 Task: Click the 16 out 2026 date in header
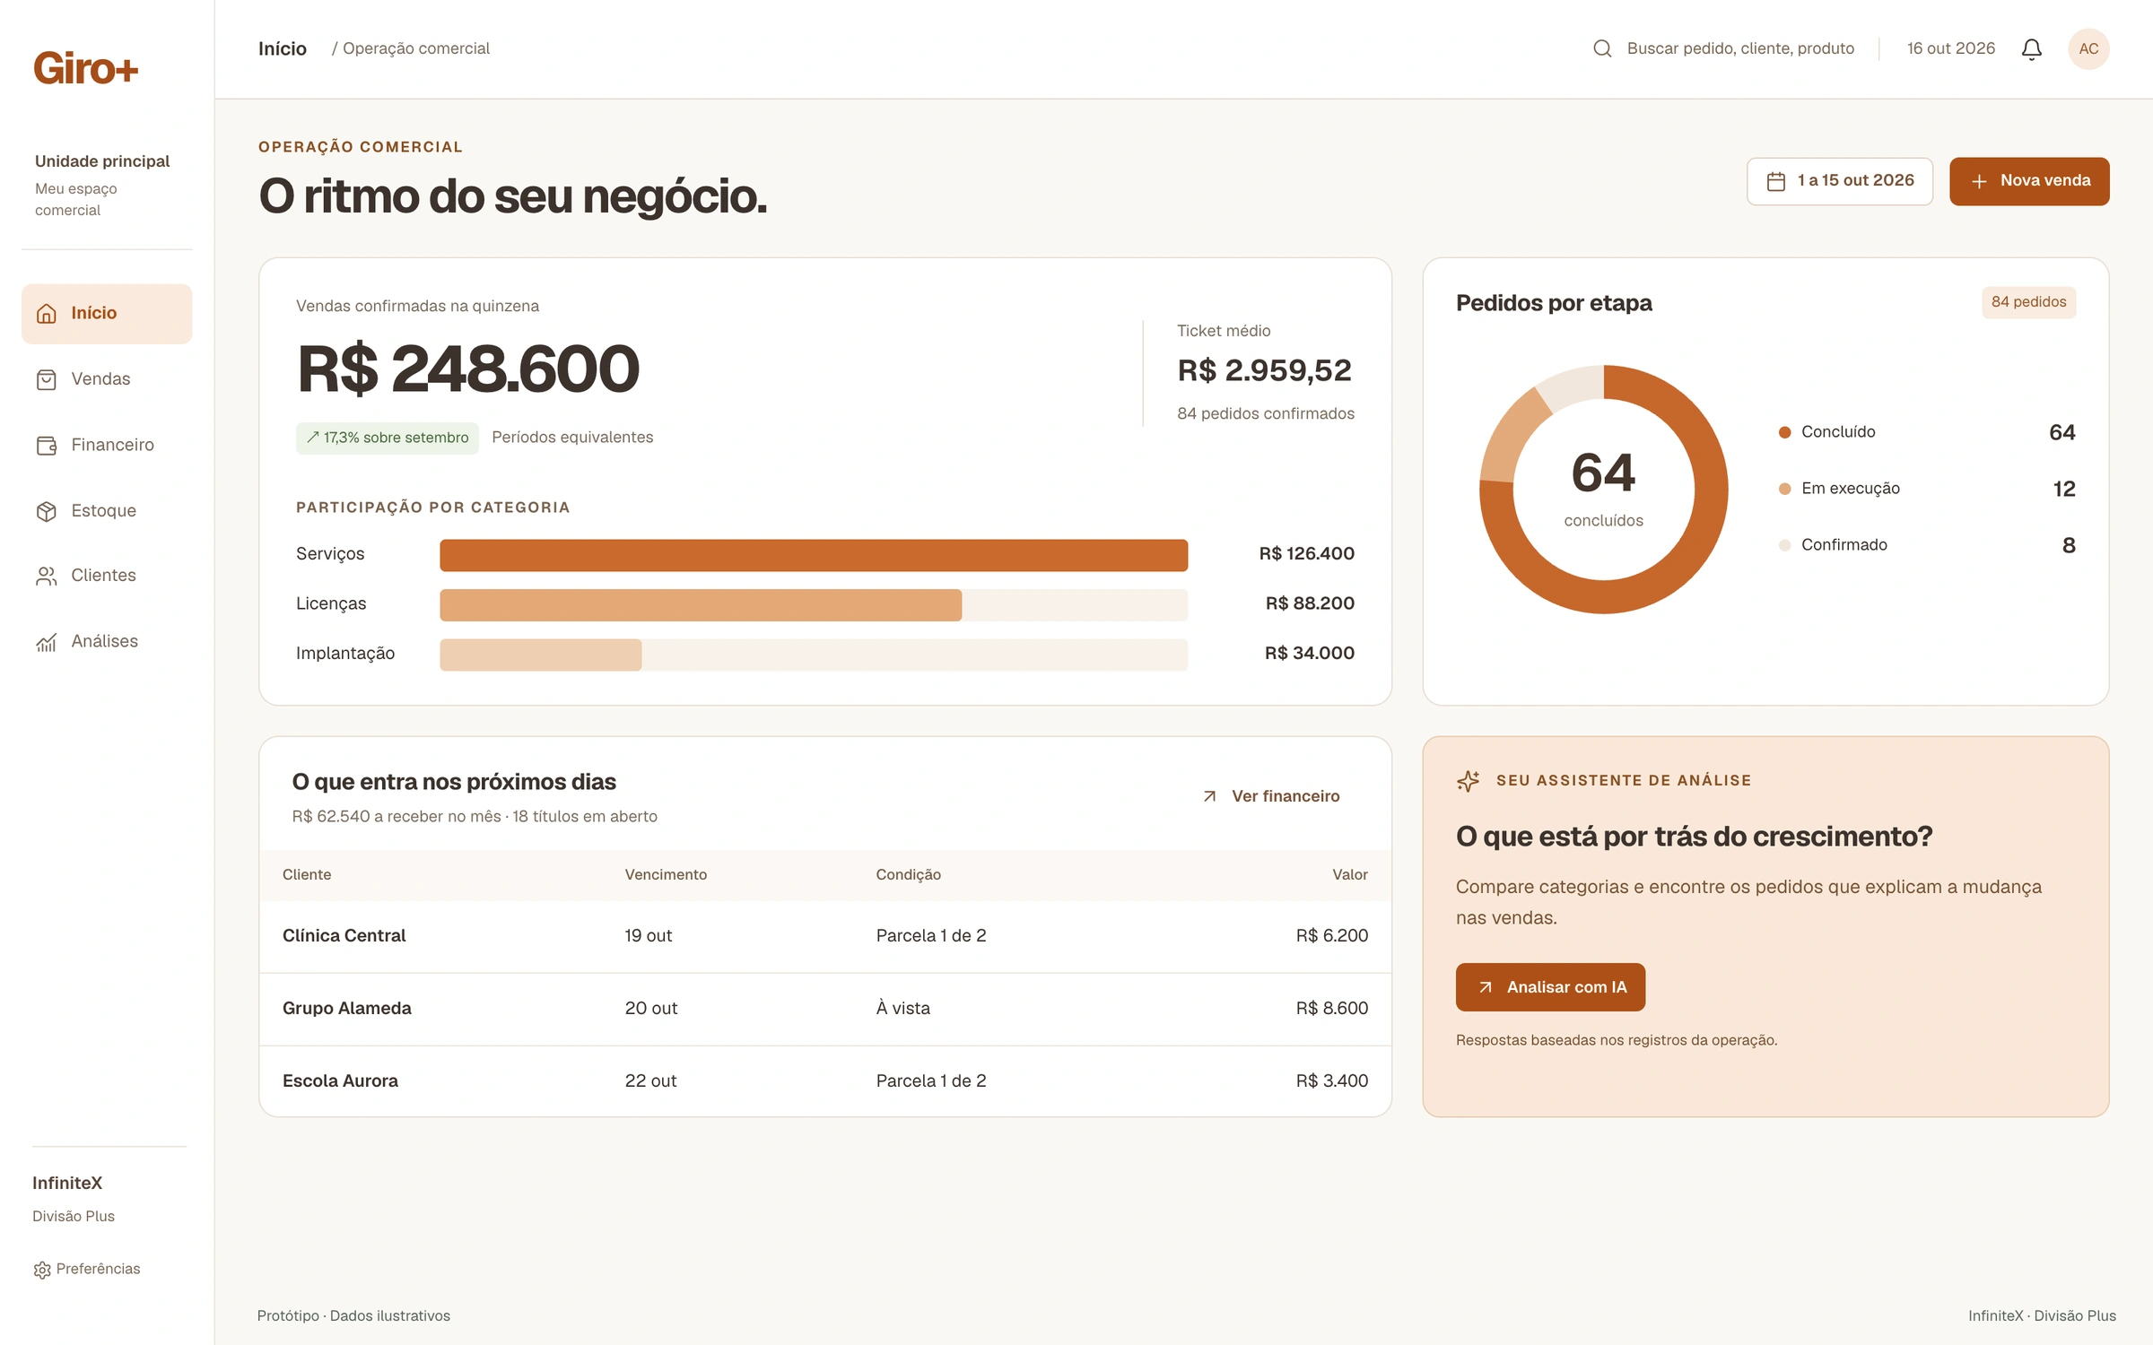tap(1951, 48)
